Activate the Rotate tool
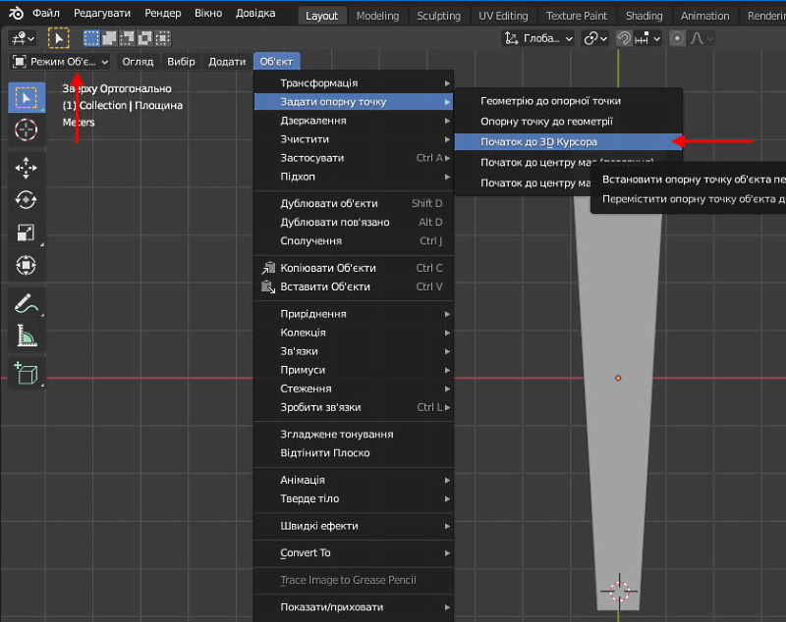 point(27,200)
